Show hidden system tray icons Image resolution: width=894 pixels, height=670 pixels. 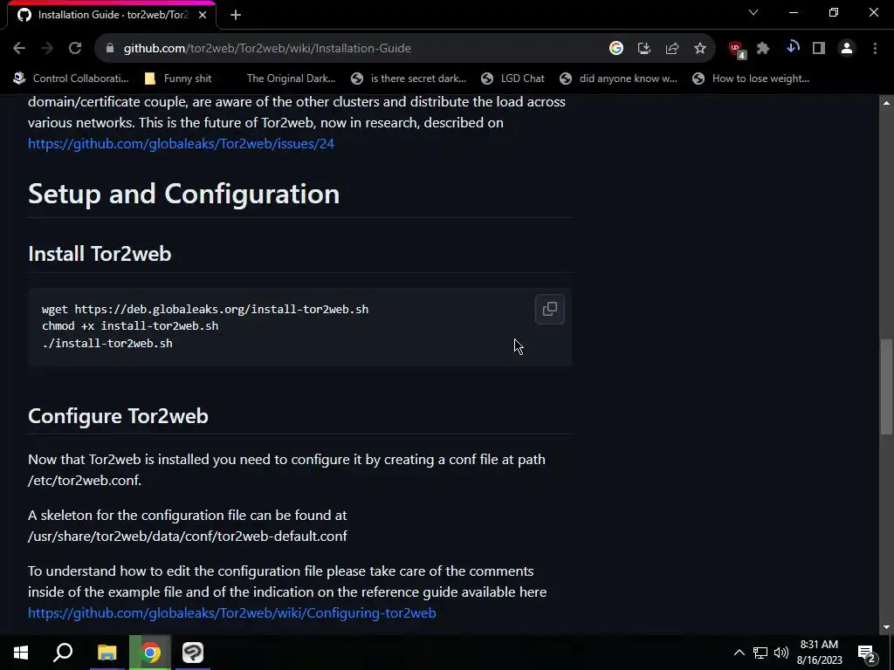pos(739,653)
